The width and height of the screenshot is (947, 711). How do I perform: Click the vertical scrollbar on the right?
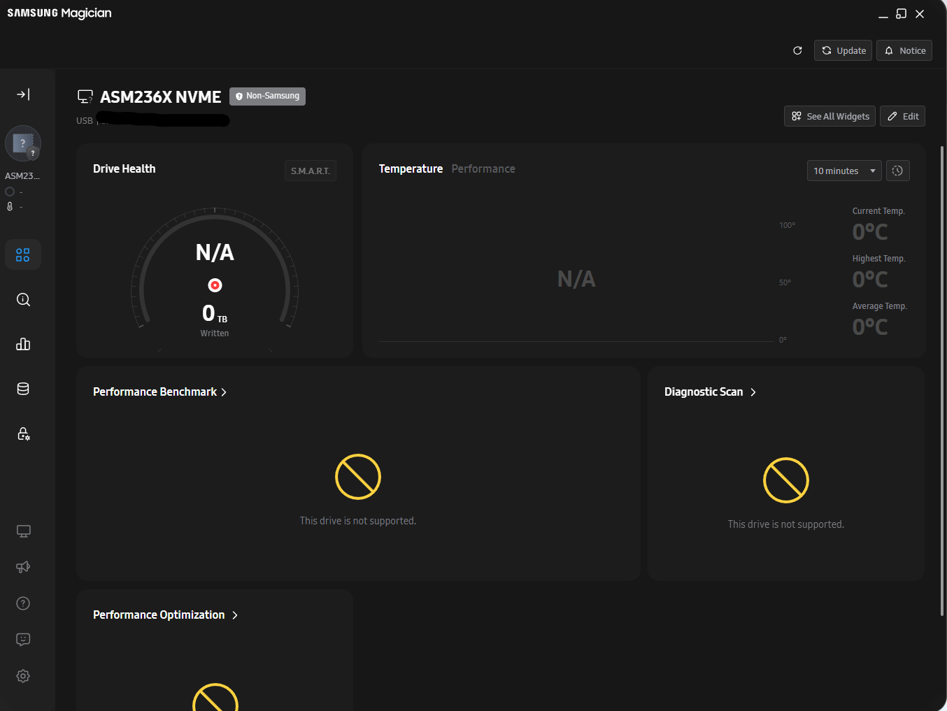tap(942, 381)
